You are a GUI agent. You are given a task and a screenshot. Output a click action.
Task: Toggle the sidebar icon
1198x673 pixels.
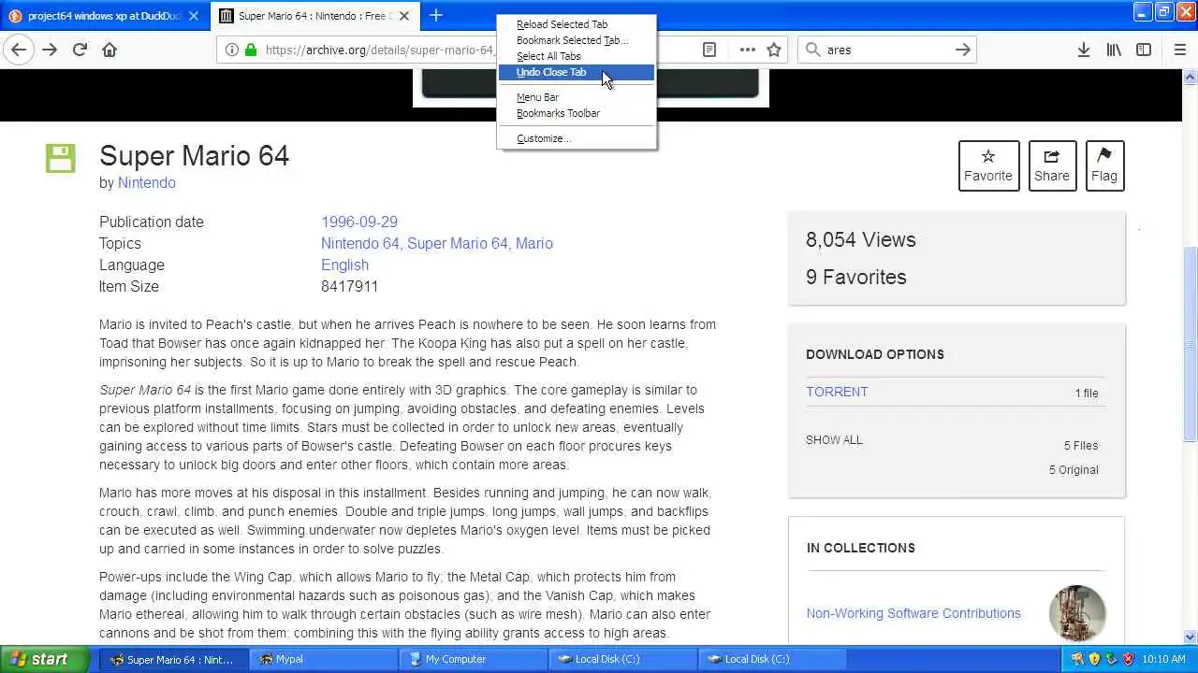coord(1144,50)
